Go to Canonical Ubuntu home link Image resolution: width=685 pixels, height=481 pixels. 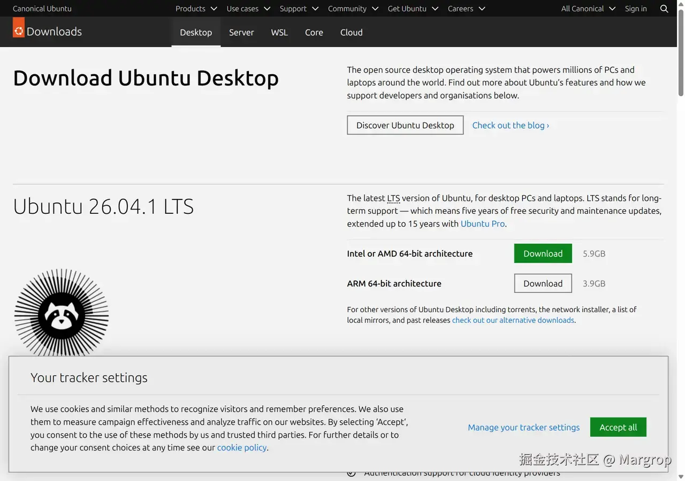click(x=42, y=9)
